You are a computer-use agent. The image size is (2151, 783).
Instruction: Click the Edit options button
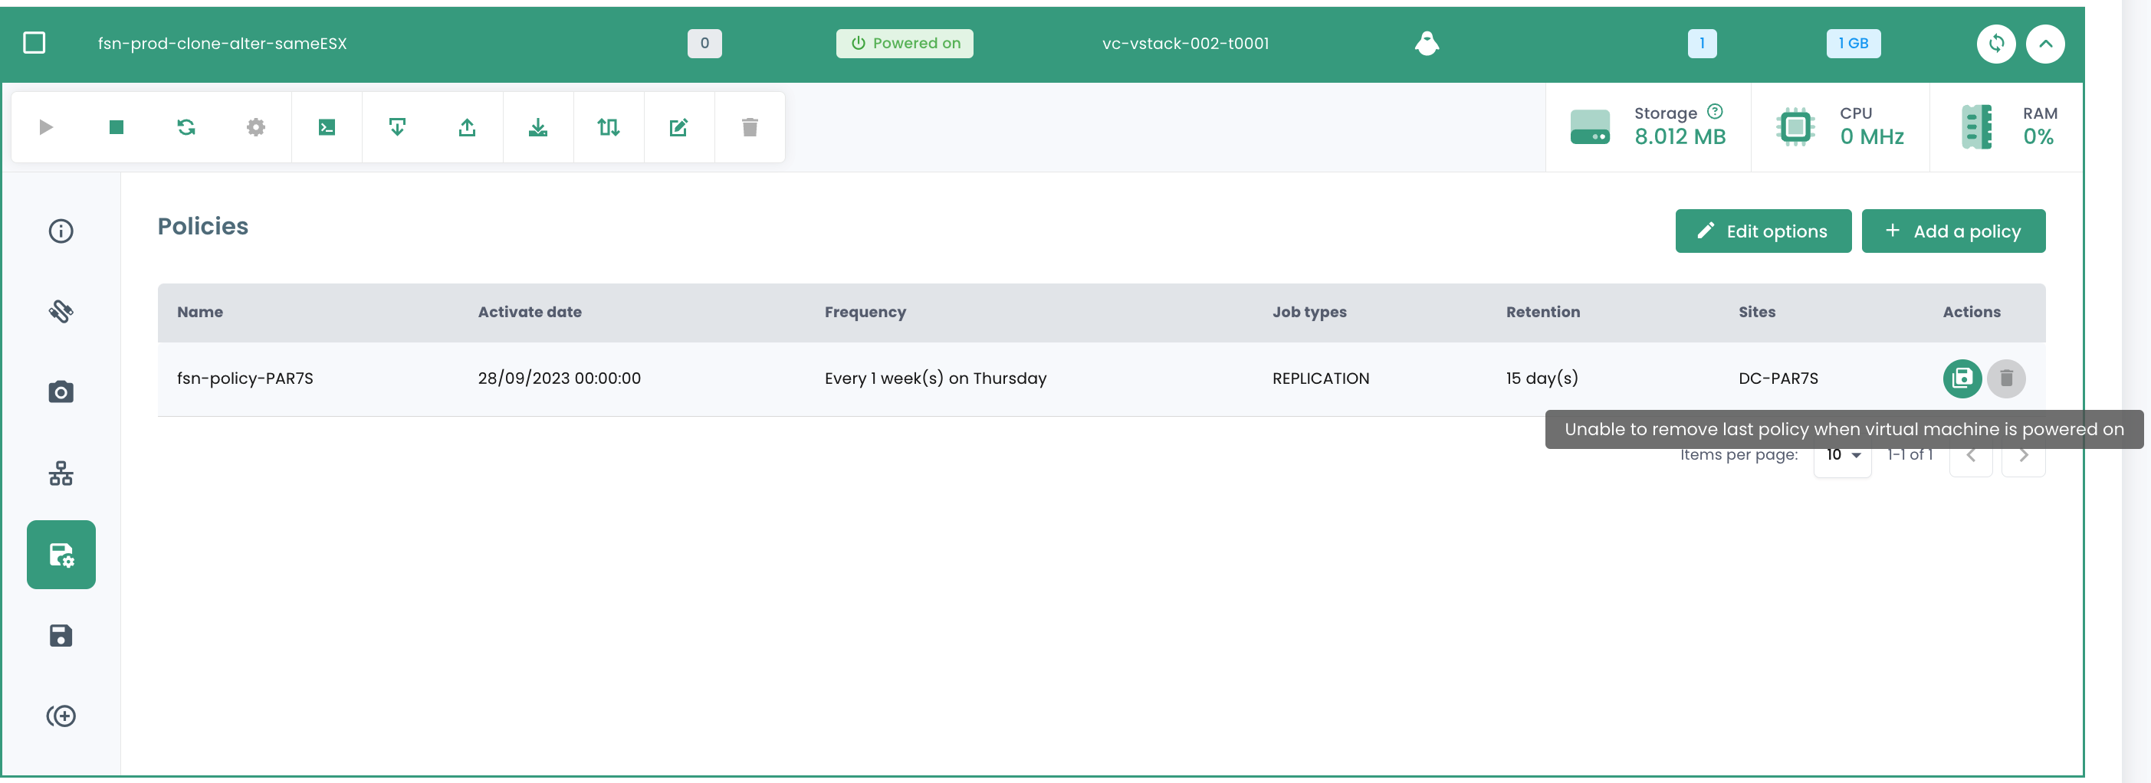(x=1762, y=231)
